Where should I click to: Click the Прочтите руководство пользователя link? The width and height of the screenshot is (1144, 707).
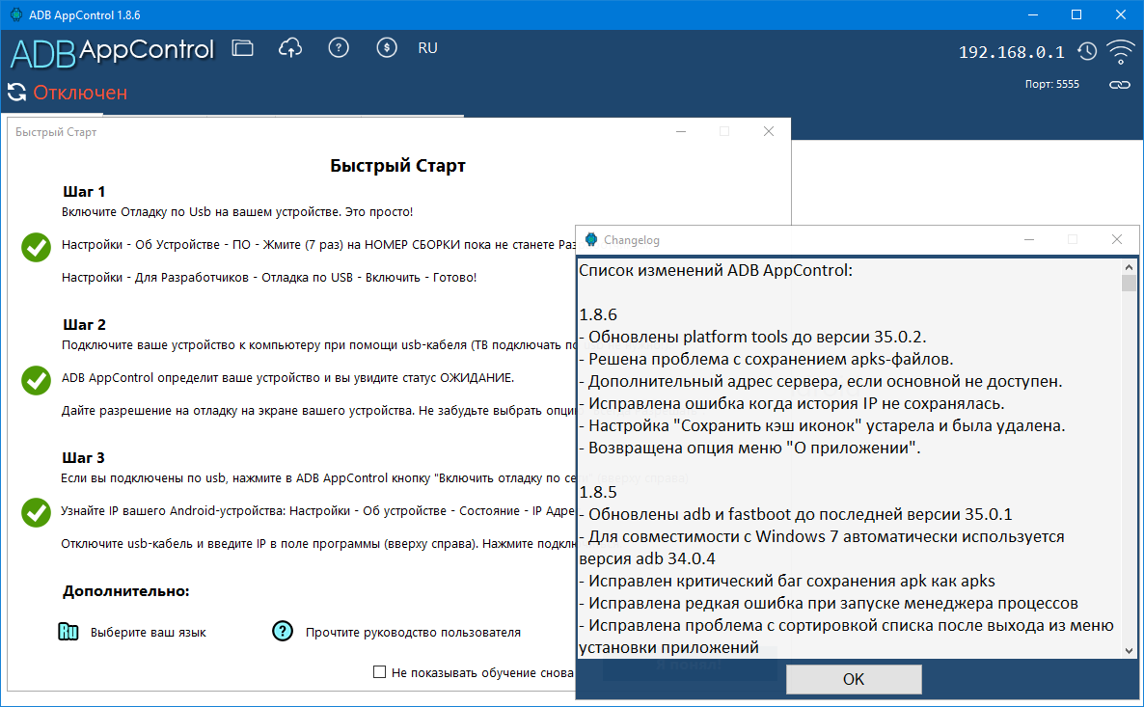click(x=413, y=633)
